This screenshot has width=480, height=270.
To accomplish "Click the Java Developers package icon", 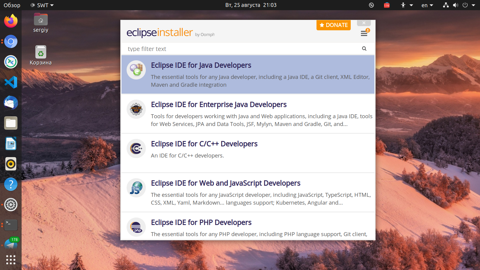I will (x=136, y=70).
